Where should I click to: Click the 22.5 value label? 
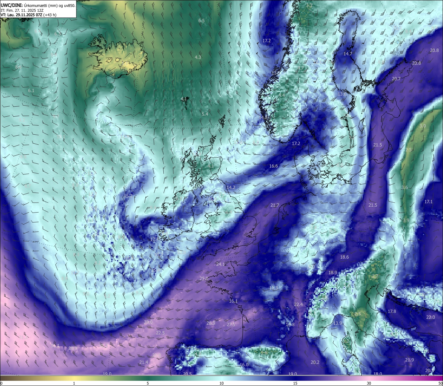[x=160, y=333]
